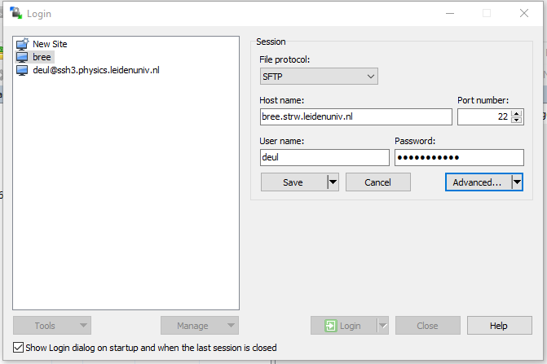The height and width of the screenshot is (364, 547).
Task: Click the Help button
Action: (499, 326)
